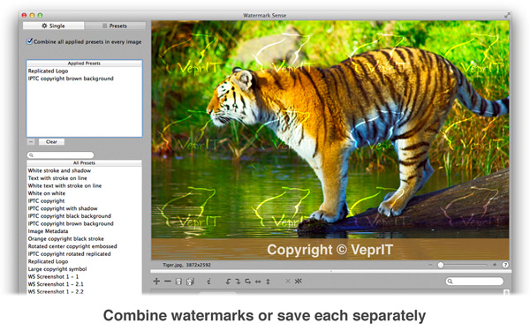530x331 pixels.
Task: Click the remove image minus toolbar icon
Action: [x=168, y=281]
